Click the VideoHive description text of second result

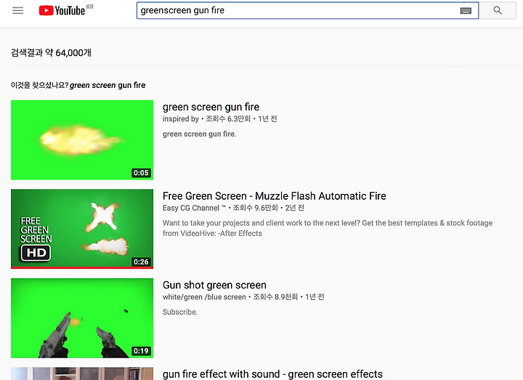click(328, 228)
